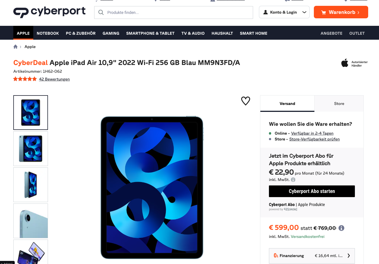Start the Cyberport Abo subscription
This screenshot has width=379, height=264.
pyautogui.click(x=312, y=191)
